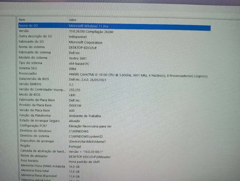Click '\Device\HarddiskVolume7' value
240x181 pixels.
[x=87, y=142]
